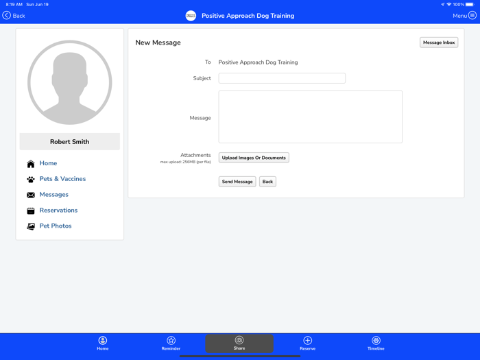Click the Send Message button
The image size is (480, 360).
click(x=237, y=182)
